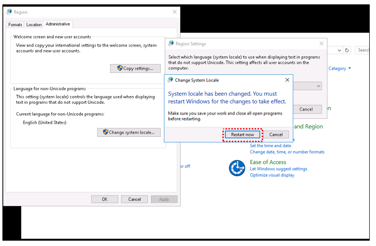Switch to the Location tab

click(34, 25)
